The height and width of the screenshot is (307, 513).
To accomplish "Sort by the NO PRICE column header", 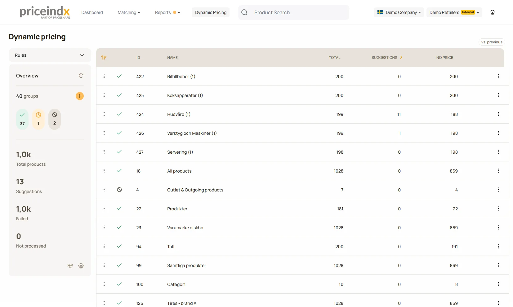I will [445, 58].
